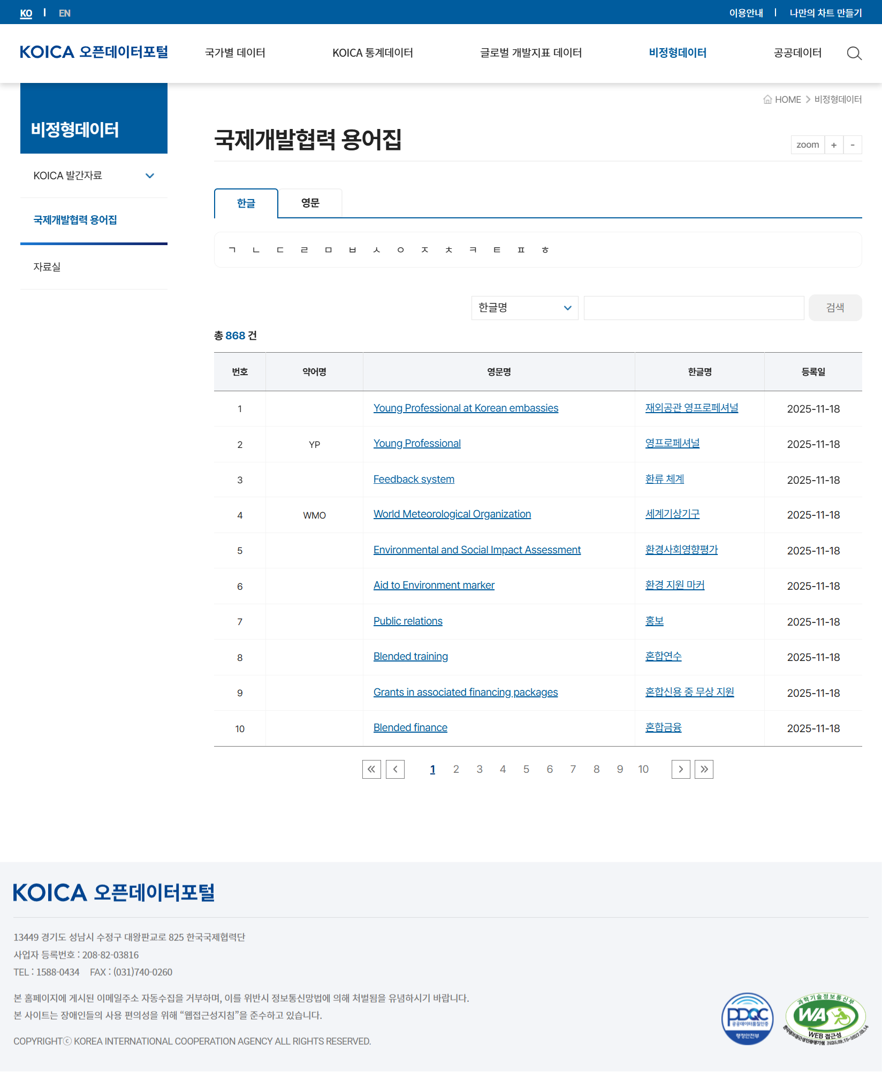Go to the previous page arrow
The width and height of the screenshot is (882, 1072).
395,769
